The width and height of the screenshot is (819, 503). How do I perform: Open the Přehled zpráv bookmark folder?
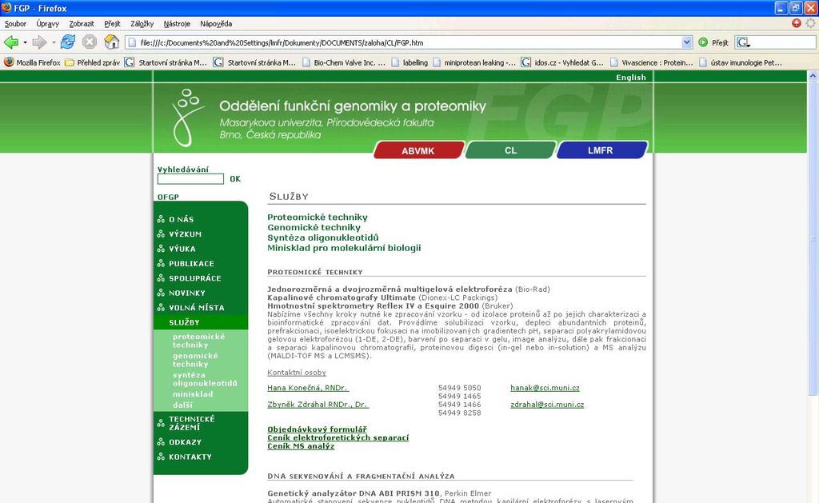coord(93,62)
